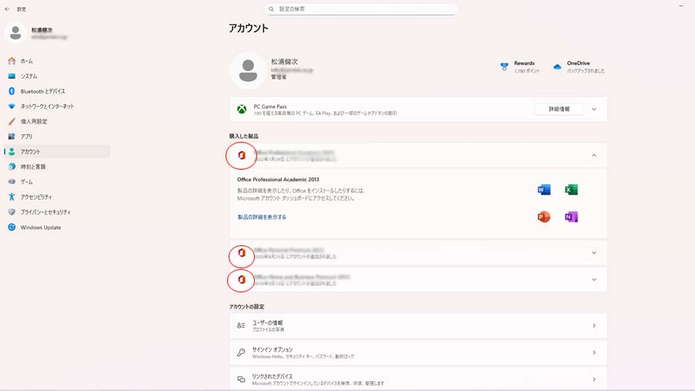
Task: Click the ユーザーの情報 contact card icon
Action: [x=241, y=325]
